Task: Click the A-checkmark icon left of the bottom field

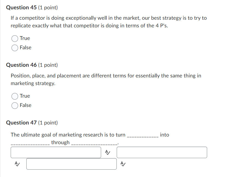Action: coord(17,164)
